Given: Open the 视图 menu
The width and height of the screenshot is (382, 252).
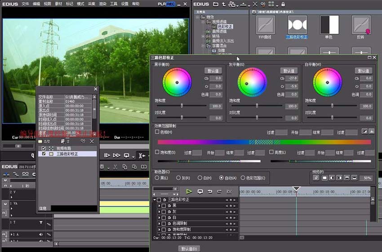Looking at the screenshot, I should click(x=47, y=4).
